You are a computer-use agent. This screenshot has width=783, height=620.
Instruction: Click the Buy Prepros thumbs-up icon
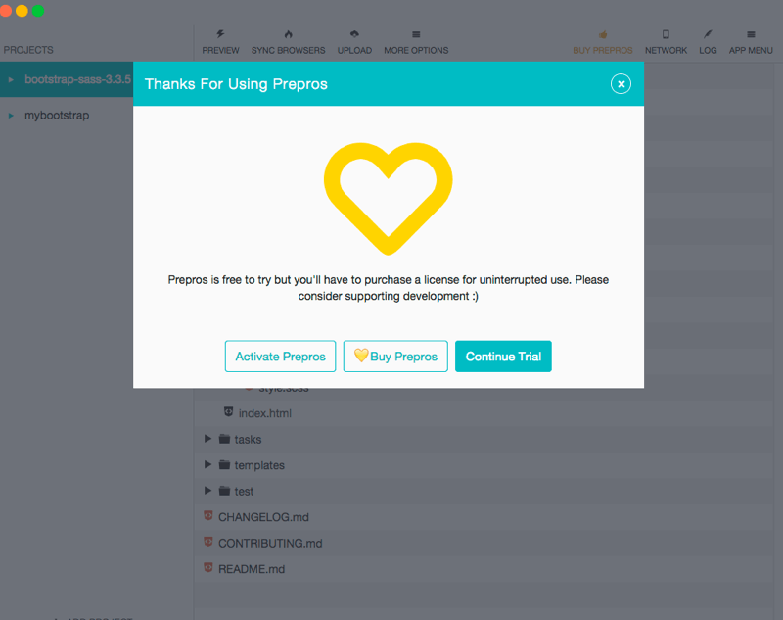pos(603,34)
